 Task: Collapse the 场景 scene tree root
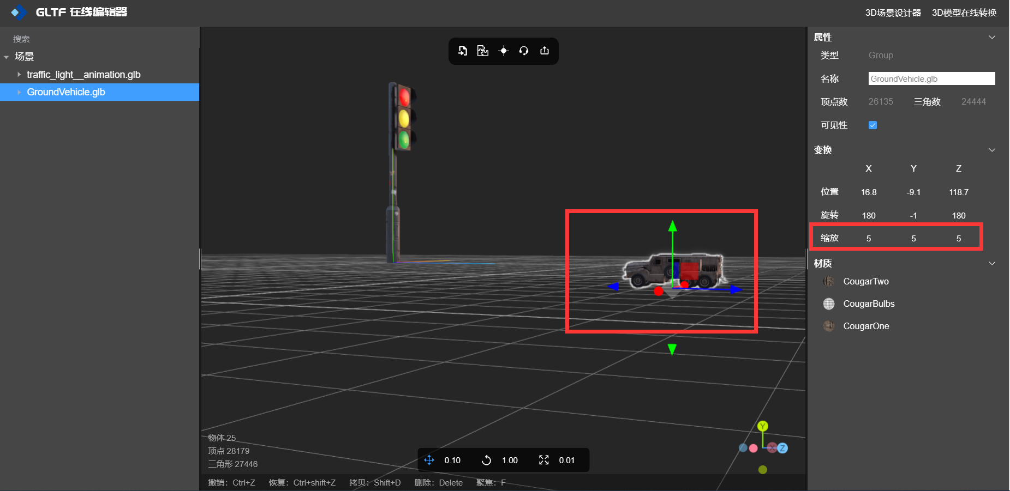[7, 57]
